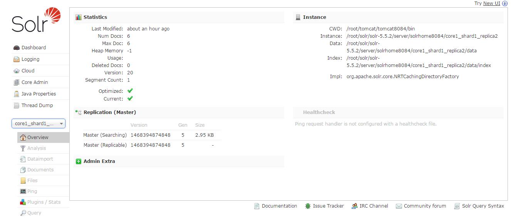Click the Files folder icon
Viewport: 511px width, 218px height.
pyautogui.click(x=23, y=181)
